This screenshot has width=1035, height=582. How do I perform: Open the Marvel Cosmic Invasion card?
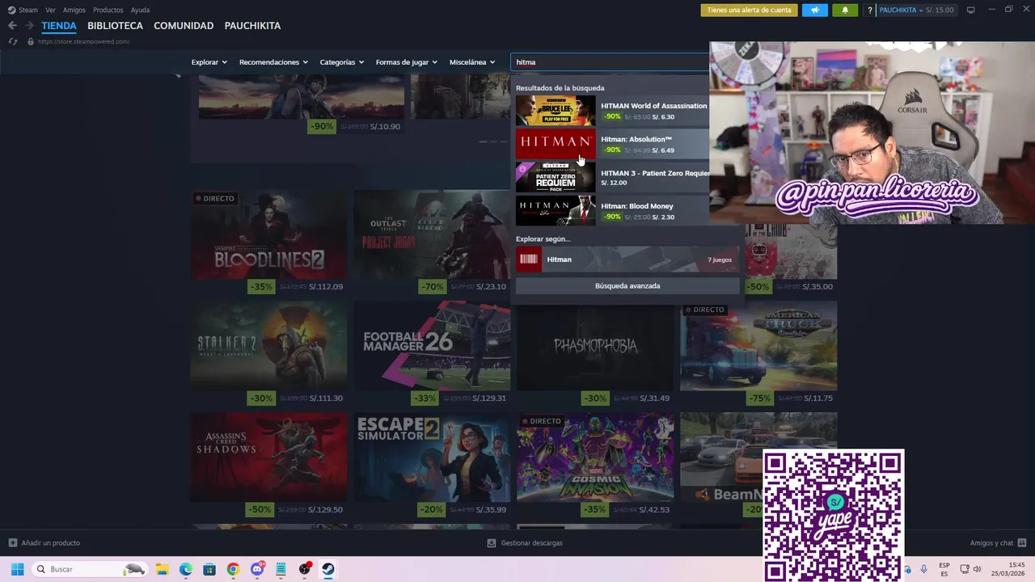(595, 458)
